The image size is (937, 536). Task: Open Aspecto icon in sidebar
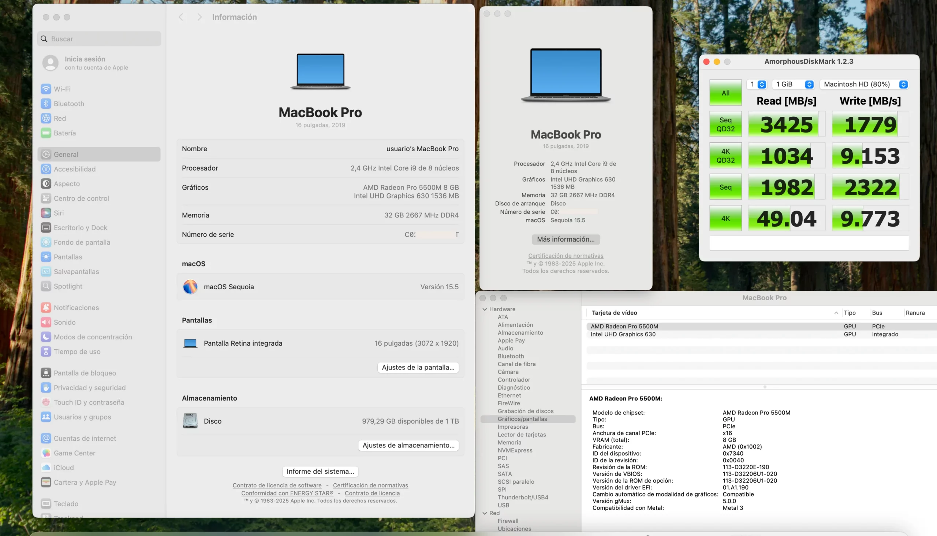[46, 184]
